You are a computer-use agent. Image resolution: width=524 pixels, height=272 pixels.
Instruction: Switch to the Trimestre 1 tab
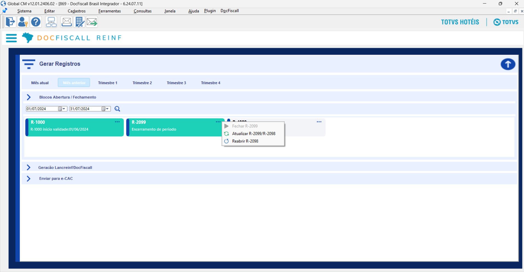[108, 83]
